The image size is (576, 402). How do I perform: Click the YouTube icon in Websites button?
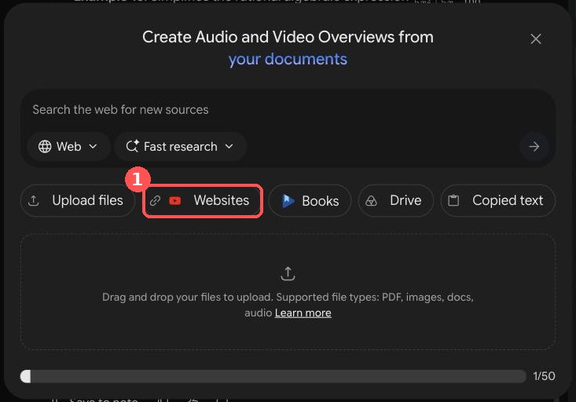tap(175, 200)
